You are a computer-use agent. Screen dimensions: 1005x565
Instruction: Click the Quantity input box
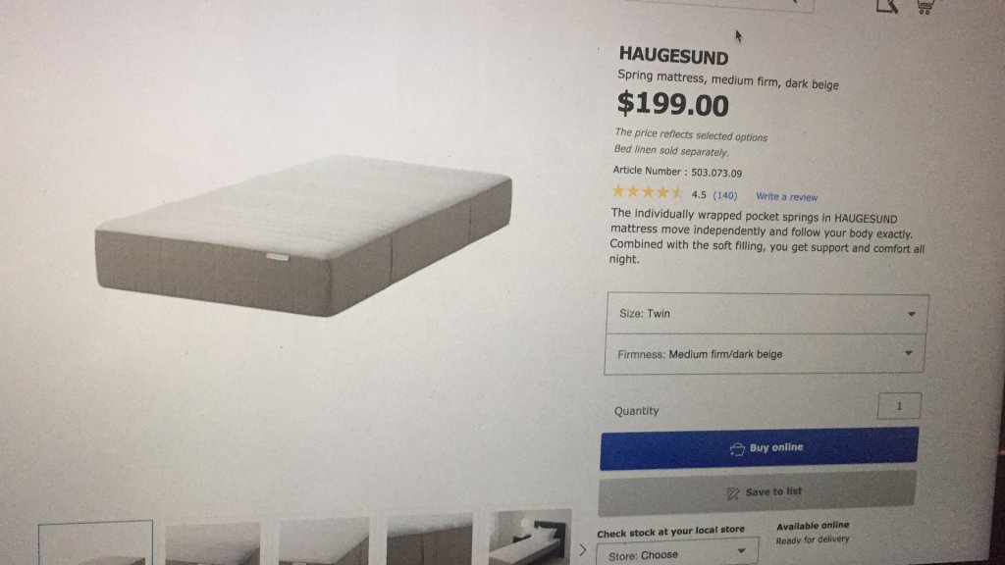tap(899, 406)
